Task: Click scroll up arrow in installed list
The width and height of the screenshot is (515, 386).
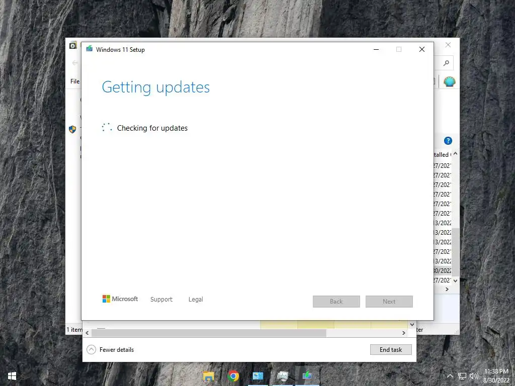Action: (x=455, y=154)
